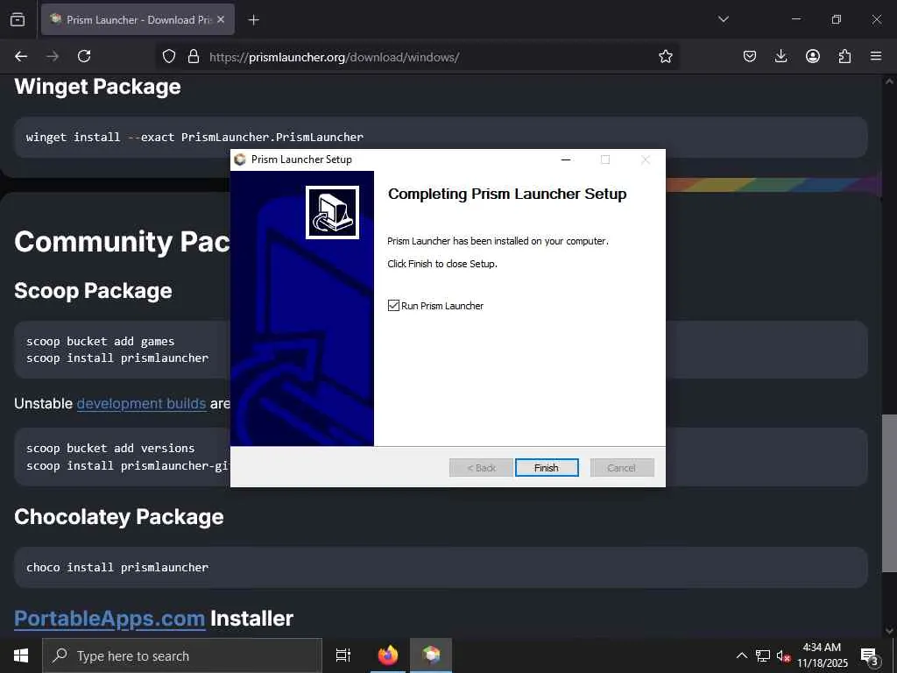Minimize the Prism Launcher Setup dialog
The image size is (897, 673).
tap(566, 159)
